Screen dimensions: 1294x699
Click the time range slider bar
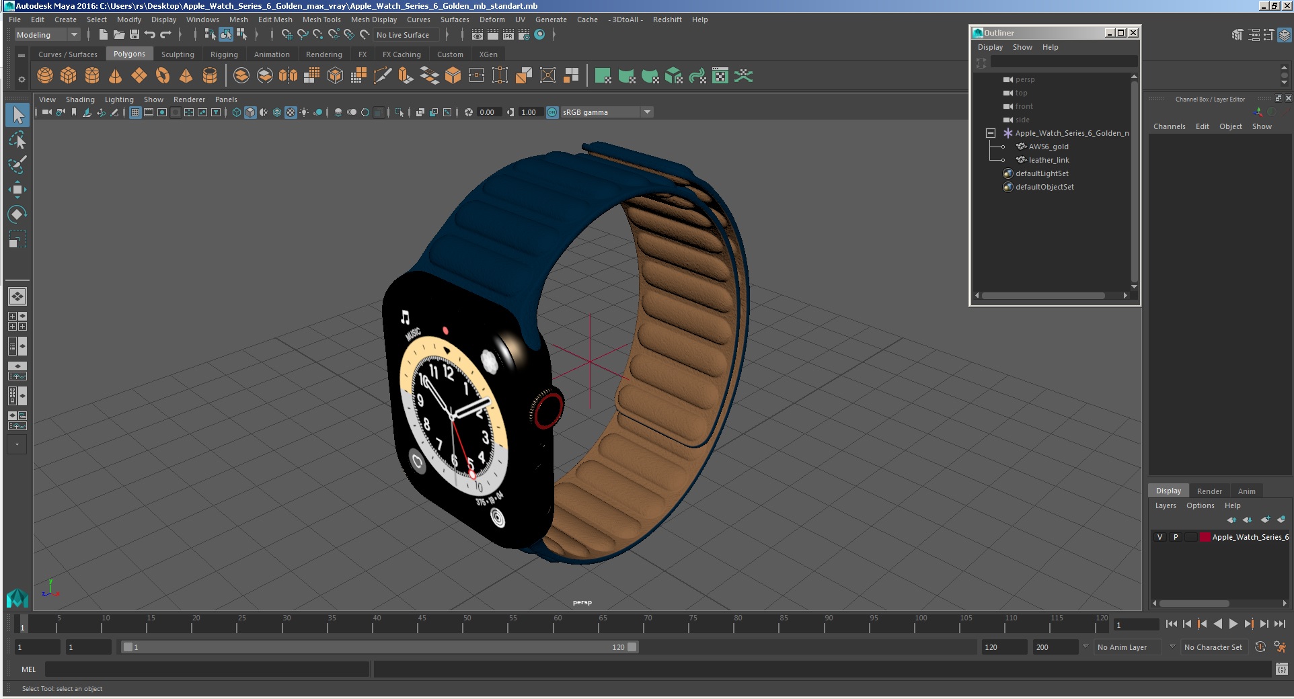coord(379,647)
